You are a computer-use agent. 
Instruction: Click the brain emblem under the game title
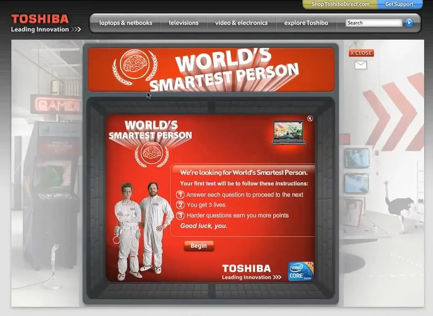point(152,154)
